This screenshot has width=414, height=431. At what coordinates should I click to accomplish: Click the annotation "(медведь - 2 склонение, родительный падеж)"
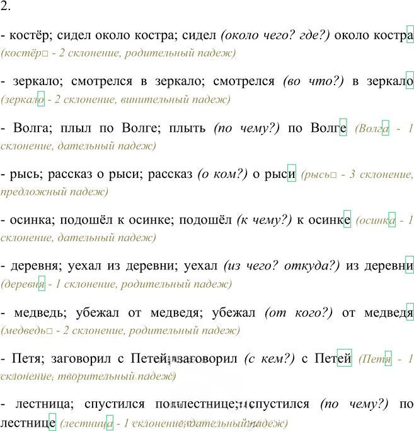pos(120,330)
